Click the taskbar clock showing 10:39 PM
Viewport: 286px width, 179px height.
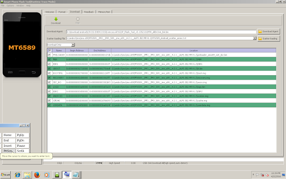276,175
